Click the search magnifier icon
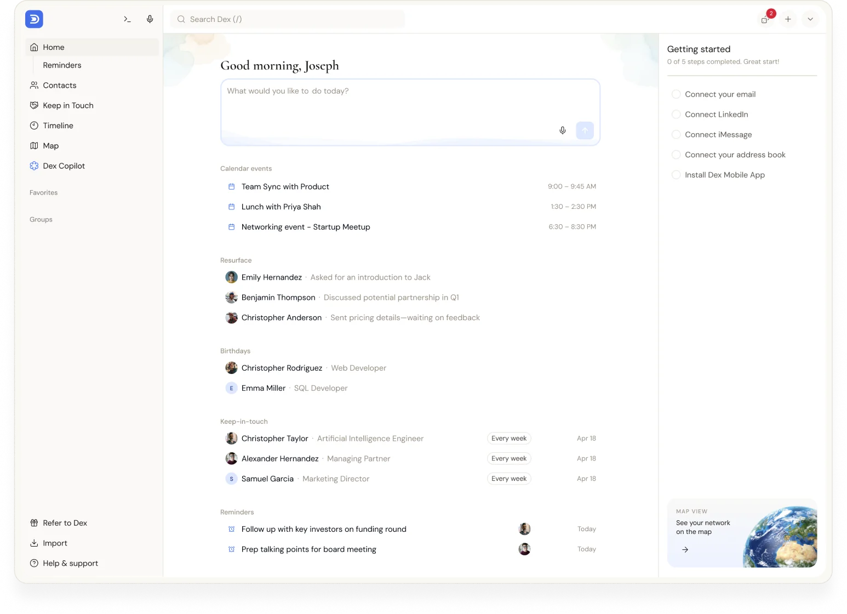 tap(181, 19)
